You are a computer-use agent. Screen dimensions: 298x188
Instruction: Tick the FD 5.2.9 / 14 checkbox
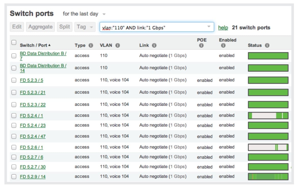pyautogui.click(x=14, y=177)
